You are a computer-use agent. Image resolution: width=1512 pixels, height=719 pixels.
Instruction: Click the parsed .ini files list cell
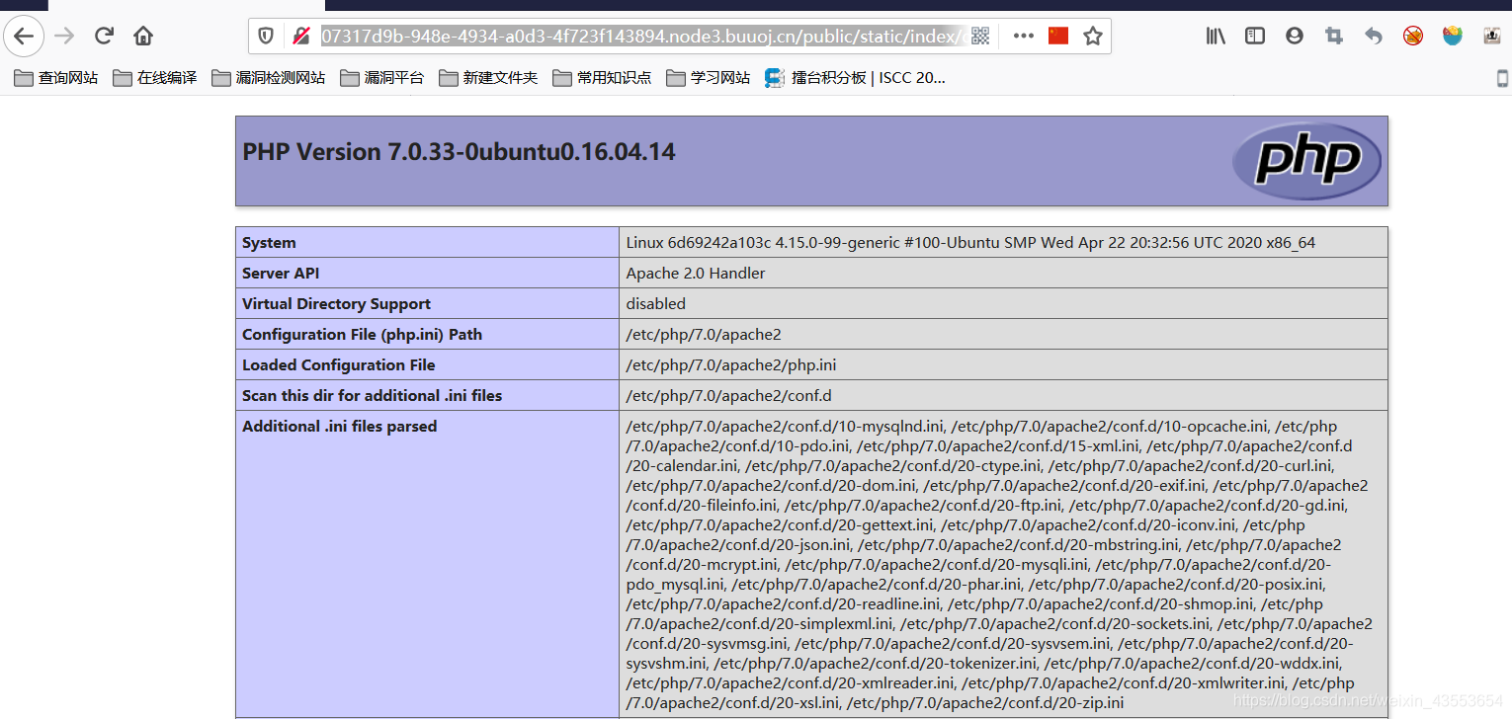point(1003,564)
